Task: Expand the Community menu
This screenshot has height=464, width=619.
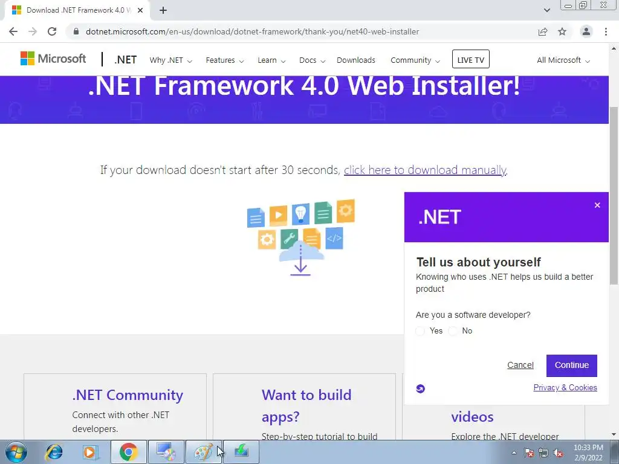Action: click(x=415, y=60)
